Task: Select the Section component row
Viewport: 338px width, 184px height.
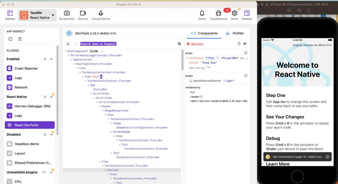Action: [x=121, y=170]
